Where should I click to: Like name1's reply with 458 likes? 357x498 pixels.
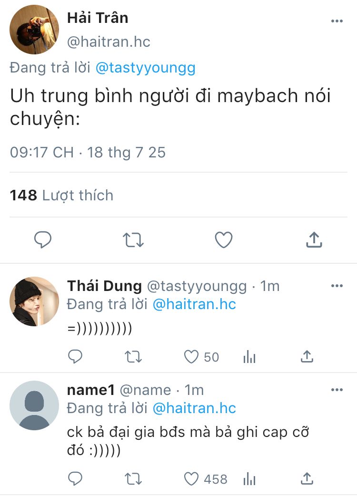point(191,478)
